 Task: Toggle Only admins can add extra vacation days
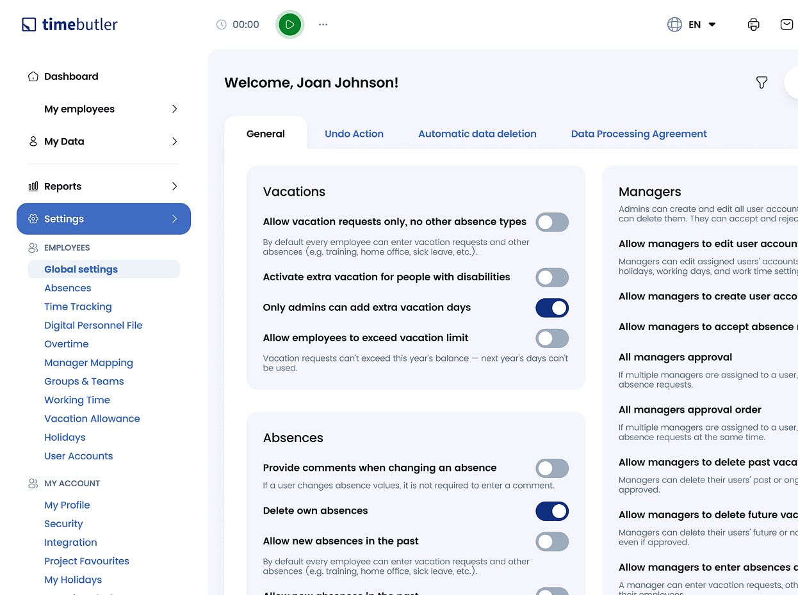551,308
